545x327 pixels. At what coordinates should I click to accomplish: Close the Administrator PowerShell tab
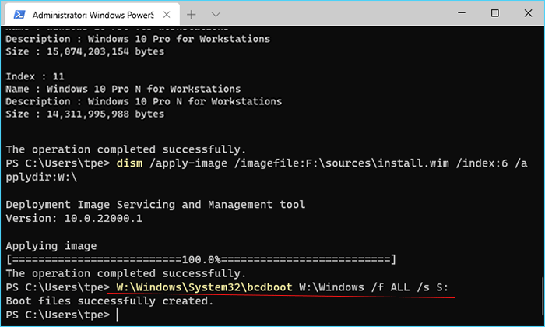pos(167,15)
